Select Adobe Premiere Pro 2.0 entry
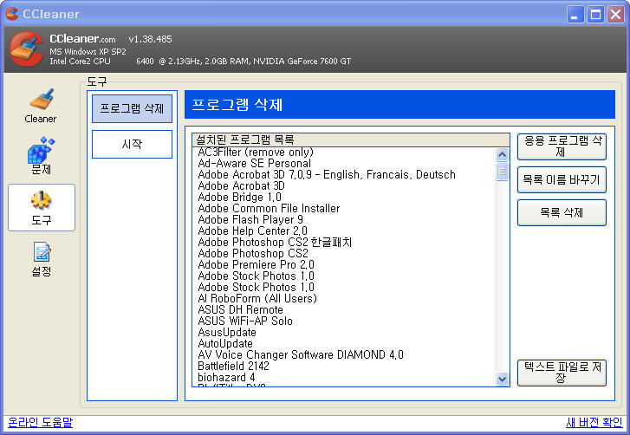The image size is (630, 435). pos(256,264)
